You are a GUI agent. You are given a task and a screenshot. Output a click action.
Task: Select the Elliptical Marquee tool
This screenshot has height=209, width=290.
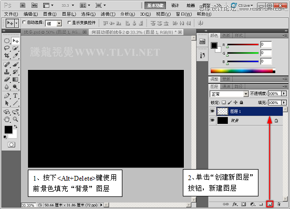[7, 40]
